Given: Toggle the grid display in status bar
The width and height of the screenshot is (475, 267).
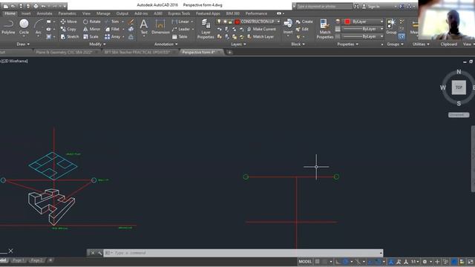Looking at the screenshot, I should [317, 262].
